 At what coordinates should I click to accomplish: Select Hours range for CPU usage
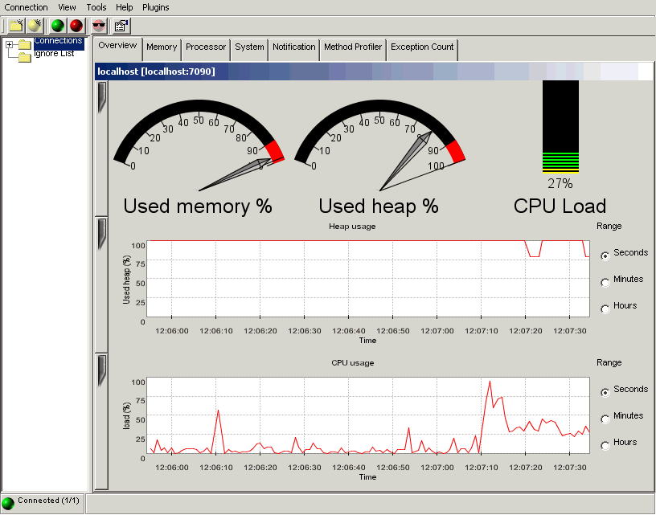click(x=605, y=445)
